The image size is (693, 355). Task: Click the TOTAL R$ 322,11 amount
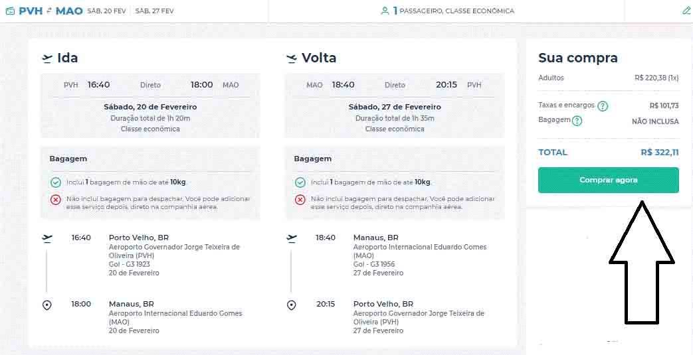click(x=659, y=153)
